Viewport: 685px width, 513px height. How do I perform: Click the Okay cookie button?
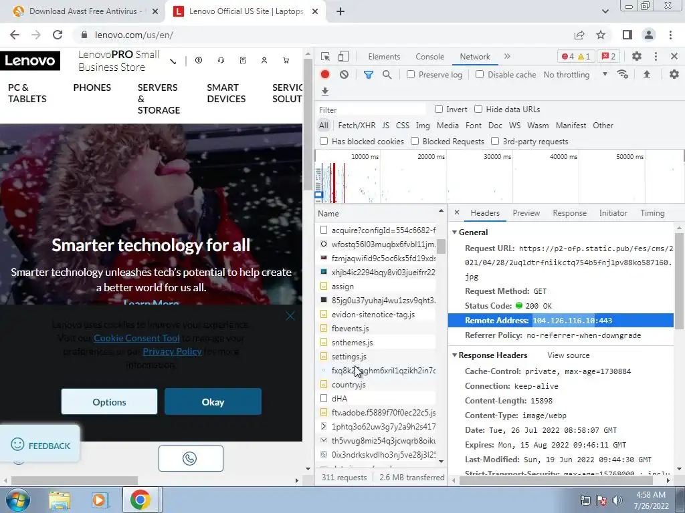tap(213, 401)
